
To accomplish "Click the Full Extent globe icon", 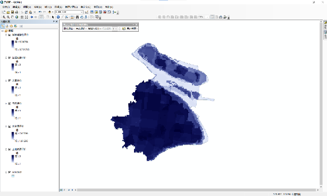I will [17, 17].
